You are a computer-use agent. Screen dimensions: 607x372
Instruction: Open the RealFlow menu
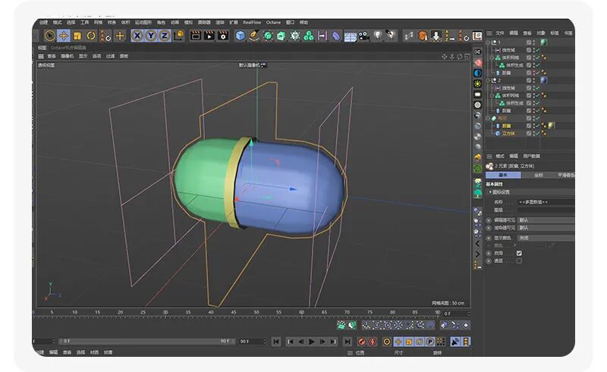click(x=252, y=23)
